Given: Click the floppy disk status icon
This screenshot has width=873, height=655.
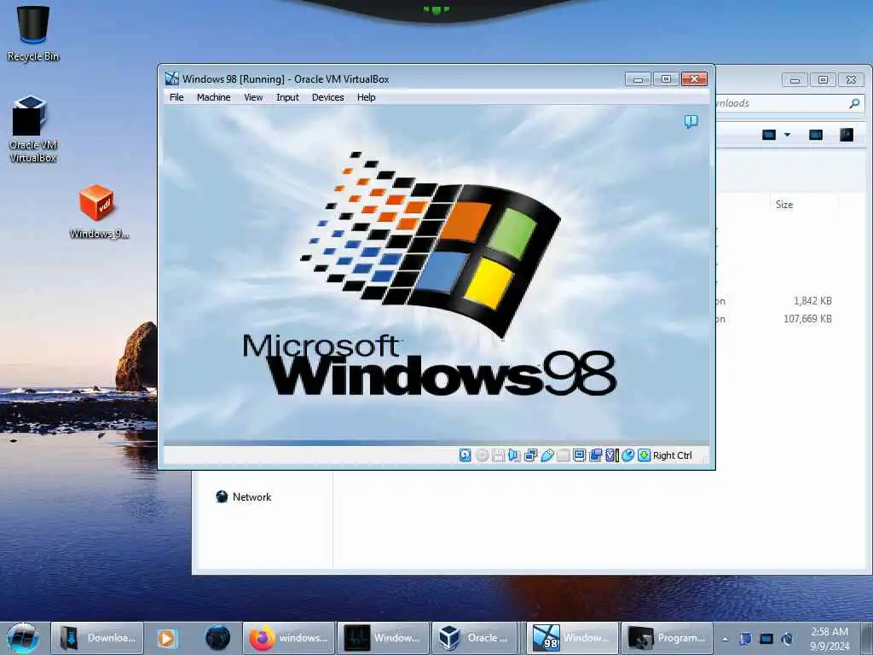Looking at the screenshot, I should point(498,455).
